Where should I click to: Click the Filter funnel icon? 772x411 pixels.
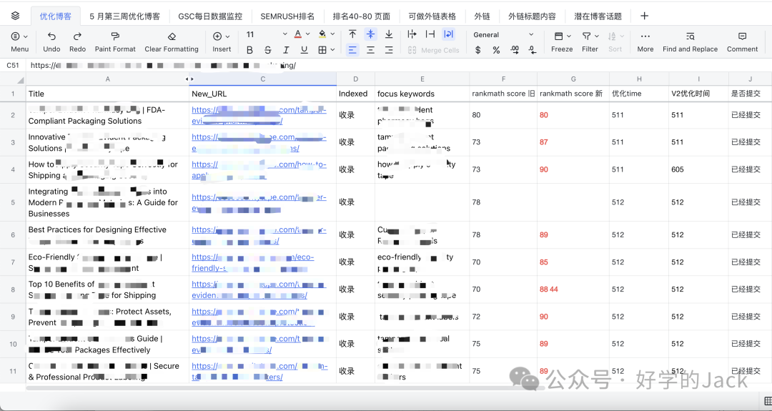(586, 36)
